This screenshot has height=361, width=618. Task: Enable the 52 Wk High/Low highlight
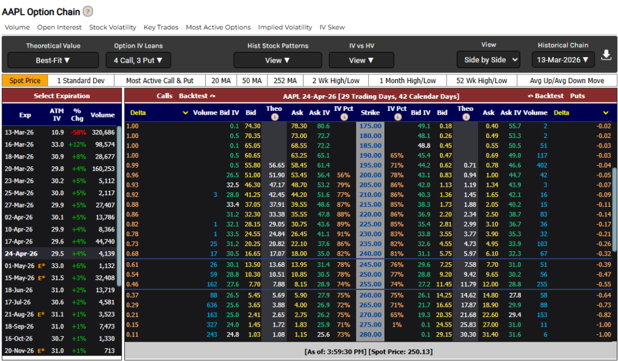coord(482,81)
